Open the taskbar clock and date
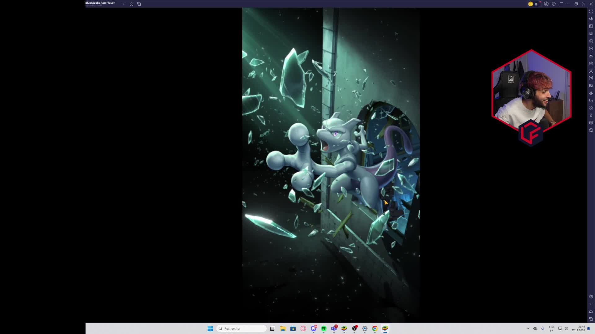Screen dimensions: 595x334 578,328
